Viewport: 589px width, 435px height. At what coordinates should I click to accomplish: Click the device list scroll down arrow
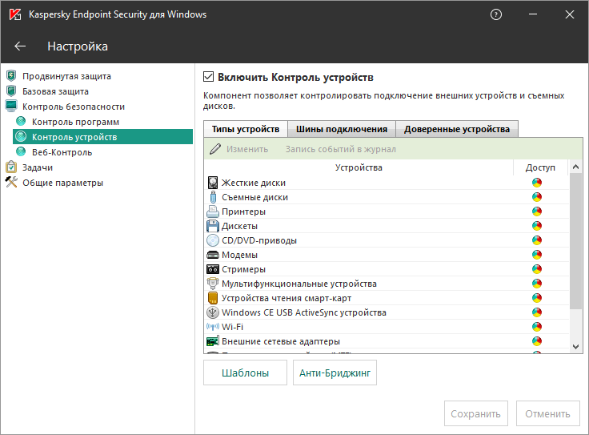(x=576, y=346)
